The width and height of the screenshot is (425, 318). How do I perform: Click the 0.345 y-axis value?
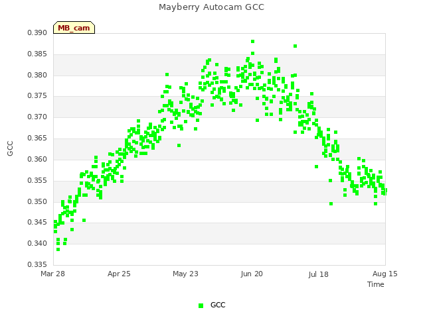(37, 223)
